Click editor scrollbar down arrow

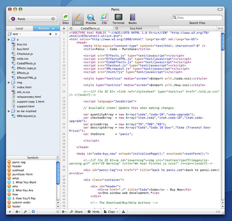coord(223,207)
